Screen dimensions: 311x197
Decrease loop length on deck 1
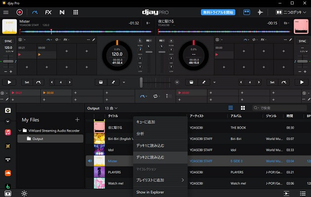(x=52, y=82)
